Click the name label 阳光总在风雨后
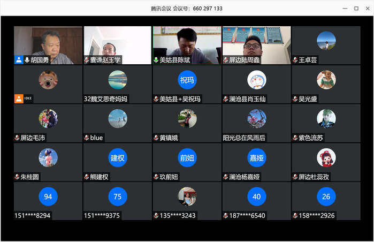 coord(244,138)
